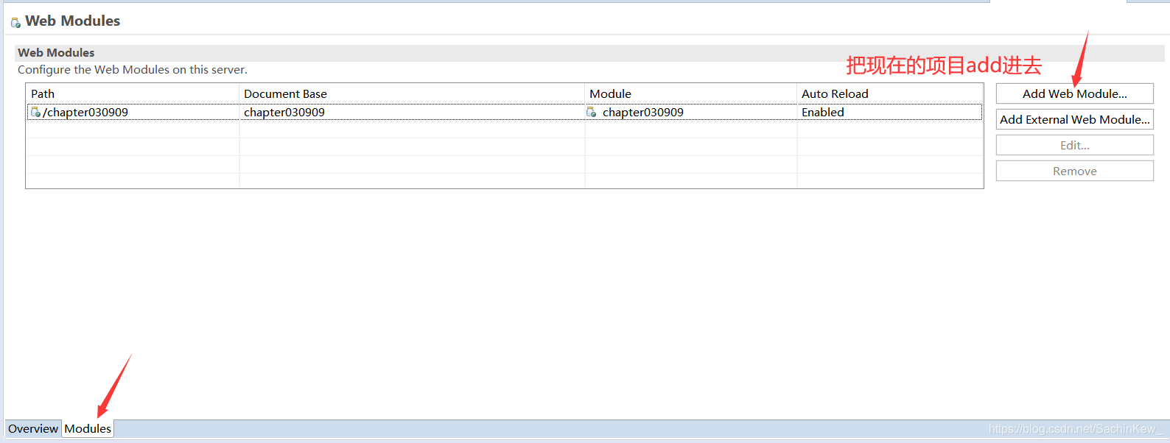Select the Modules tab
This screenshot has width=1170, height=443.
88,428
